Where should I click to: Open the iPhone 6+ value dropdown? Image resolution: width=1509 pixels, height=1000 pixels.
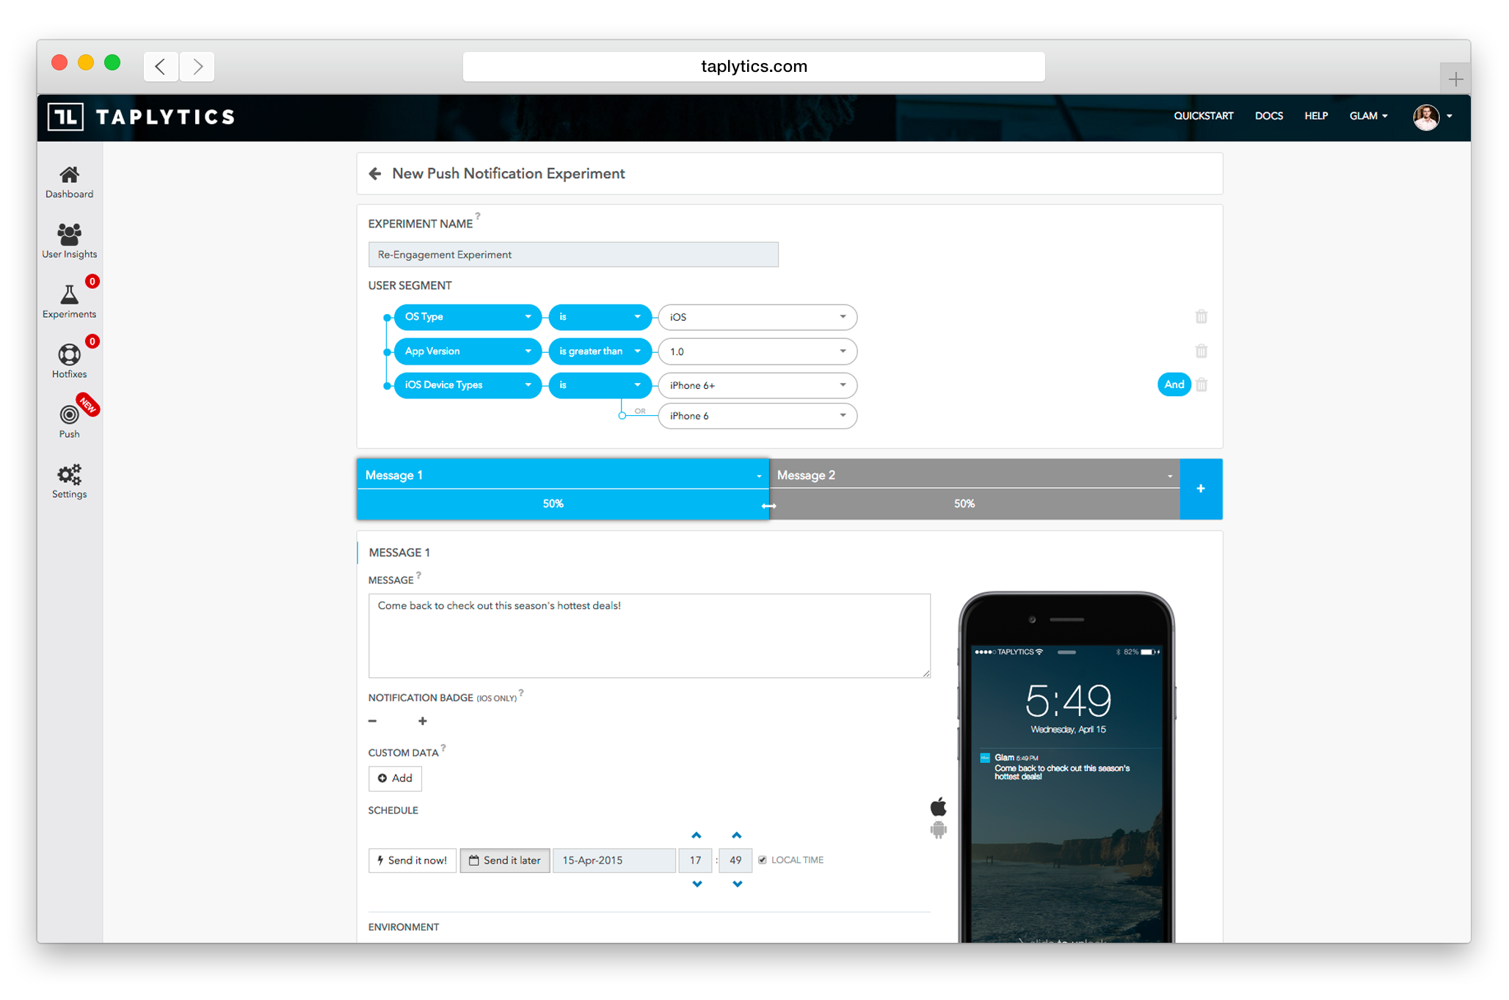pyautogui.click(x=757, y=386)
